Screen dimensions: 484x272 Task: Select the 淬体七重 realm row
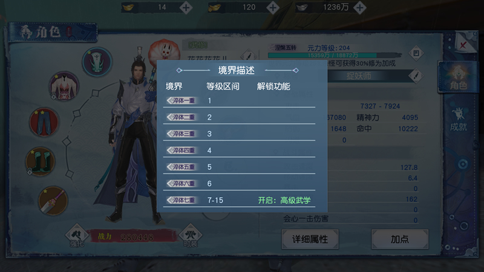point(239,200)
